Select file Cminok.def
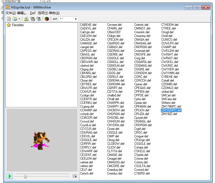This screenshot has width=215, height=183. (141, 25)
